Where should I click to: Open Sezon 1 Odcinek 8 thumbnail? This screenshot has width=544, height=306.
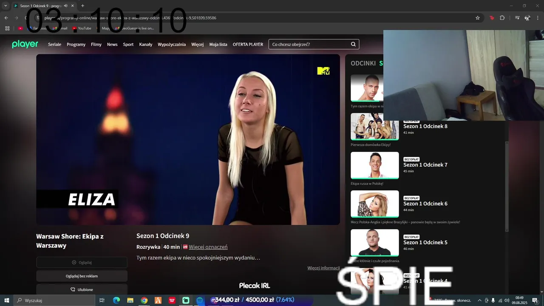[x=375, y=127]
